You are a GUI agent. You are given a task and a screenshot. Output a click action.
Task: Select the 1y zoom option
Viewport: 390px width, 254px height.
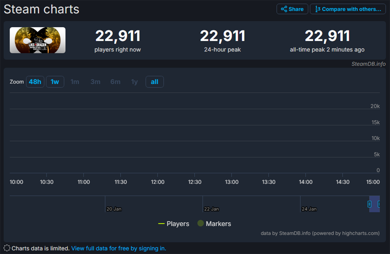tap(134, 82)
